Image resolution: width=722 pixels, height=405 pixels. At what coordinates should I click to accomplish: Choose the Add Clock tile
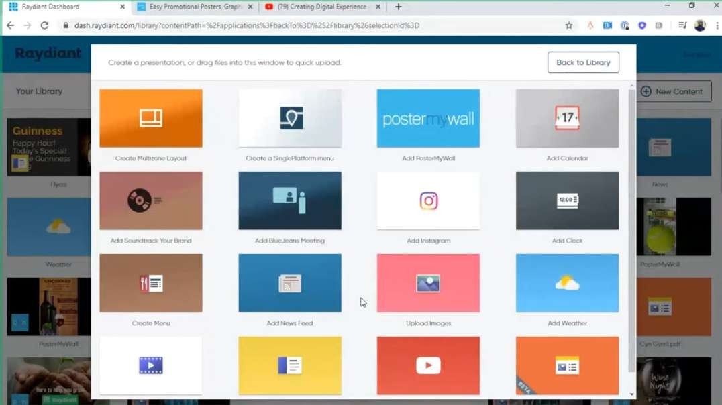pyautogui.click(x=567, y=201)
